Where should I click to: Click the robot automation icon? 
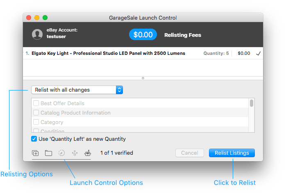click(x=87, y=153)
